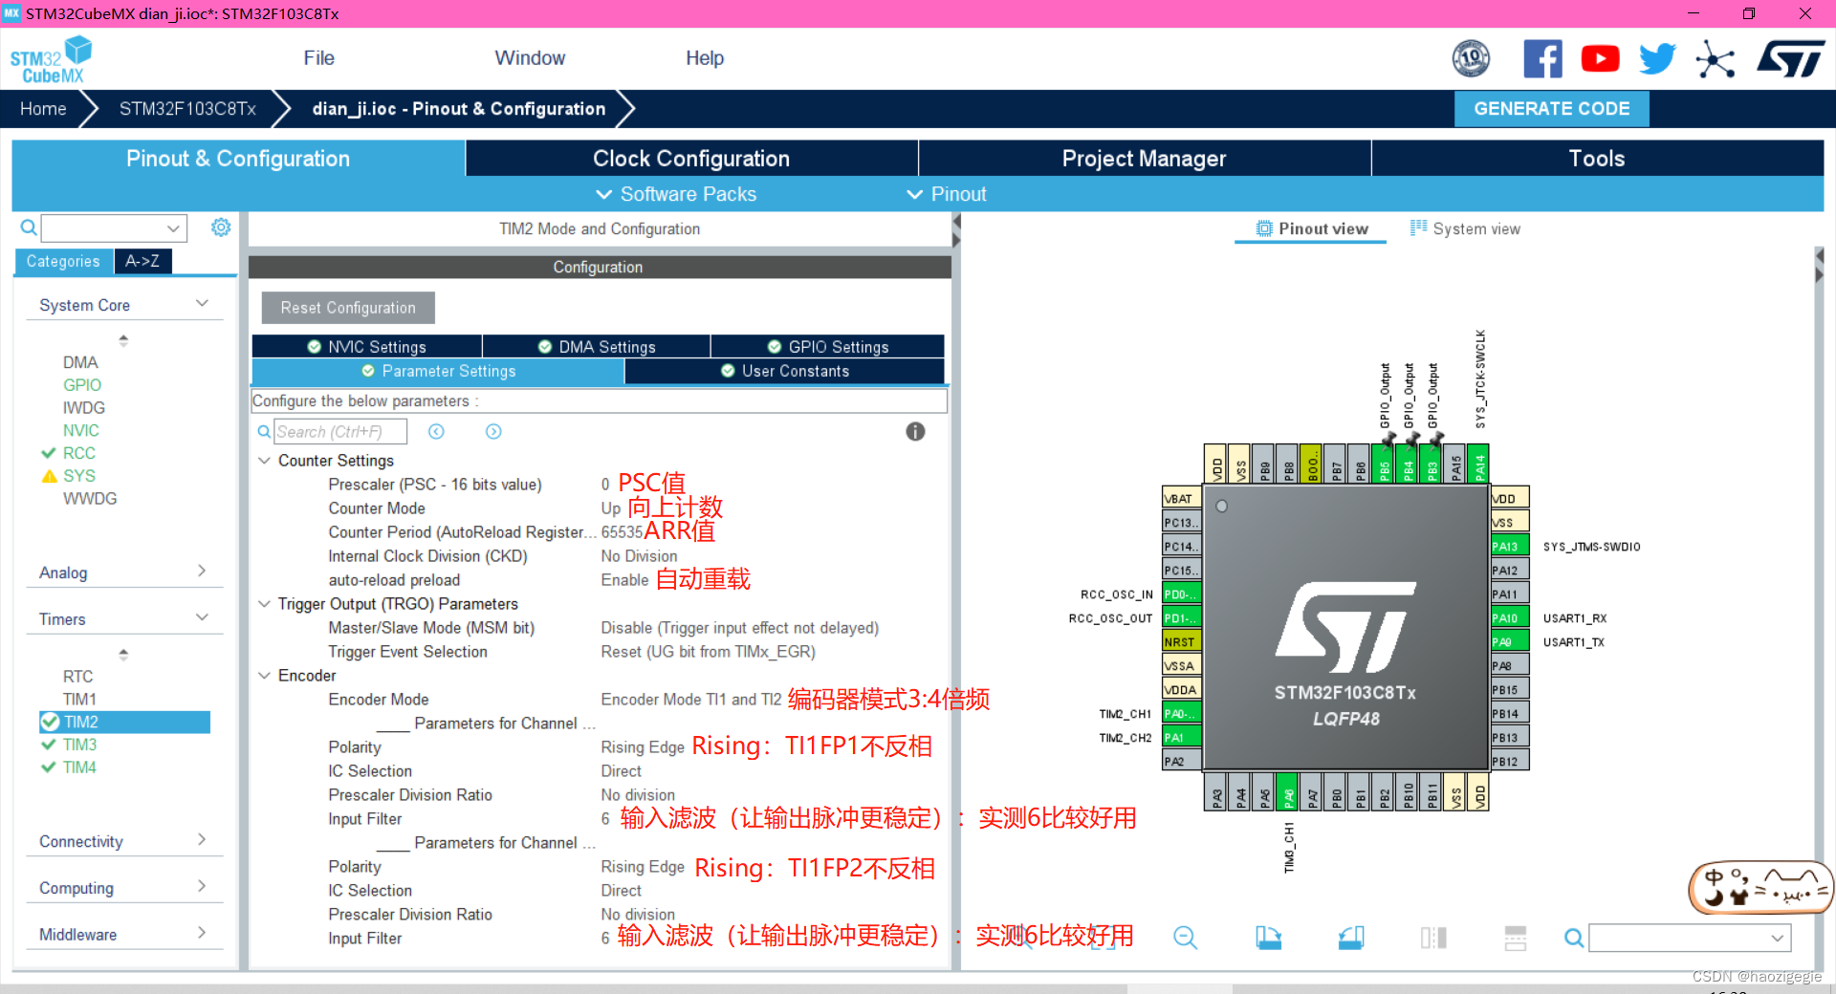1836x994 pixels.
Task: Open the File menu
Action: pos(318,58)
